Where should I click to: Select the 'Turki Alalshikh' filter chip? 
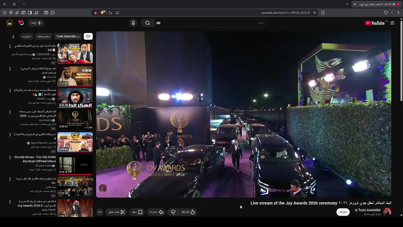tap(68, 36)
